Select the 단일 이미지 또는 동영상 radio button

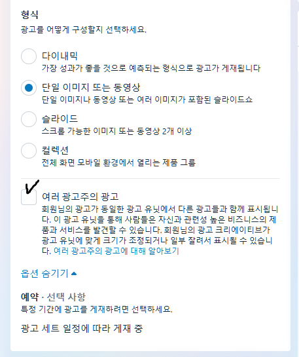[29, 88]
